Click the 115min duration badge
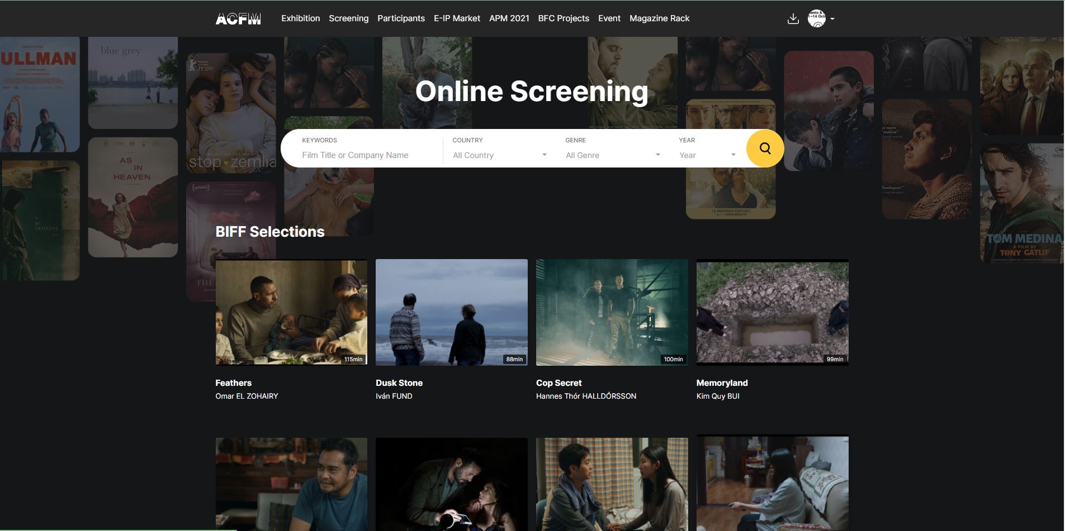1065x531 pixels. [x=353, y=359]
